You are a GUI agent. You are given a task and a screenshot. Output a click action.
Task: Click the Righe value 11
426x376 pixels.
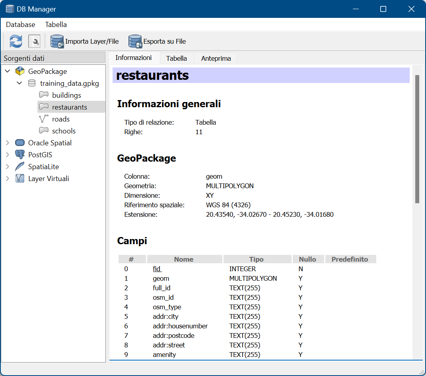click(199, 132)
